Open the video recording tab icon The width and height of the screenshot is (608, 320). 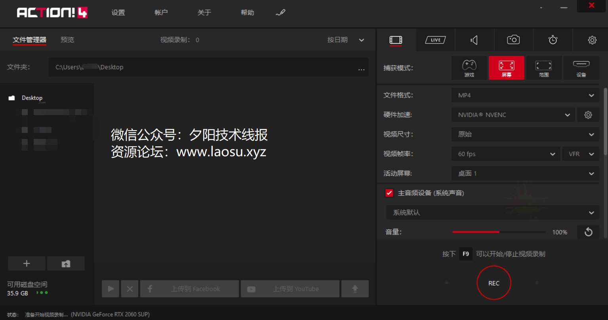[x=396, y=40]
